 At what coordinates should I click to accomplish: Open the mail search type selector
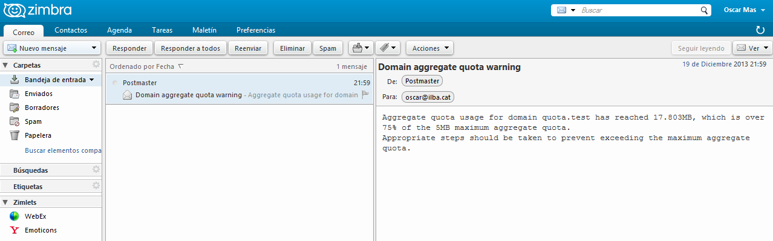(x=566, y=10)
